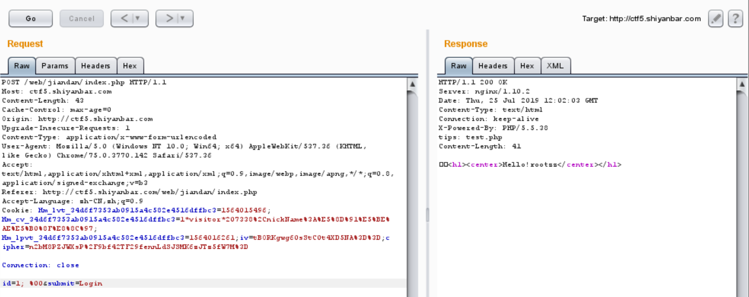749x297 pixels.
Task: Click the Hello!rootzz response body line
Action: coord(530,164)
